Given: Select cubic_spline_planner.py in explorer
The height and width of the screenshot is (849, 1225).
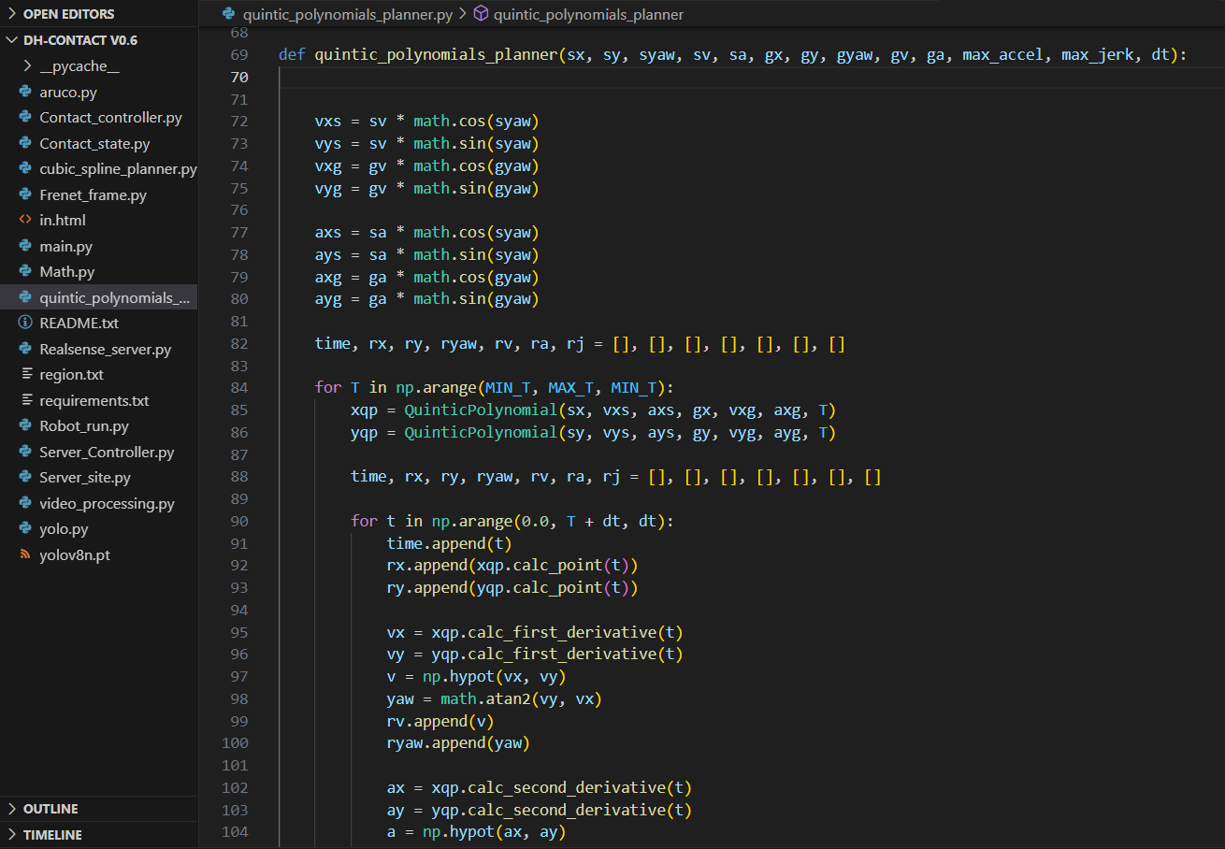Looking at the screenshot, I should [x=118, y=169].
